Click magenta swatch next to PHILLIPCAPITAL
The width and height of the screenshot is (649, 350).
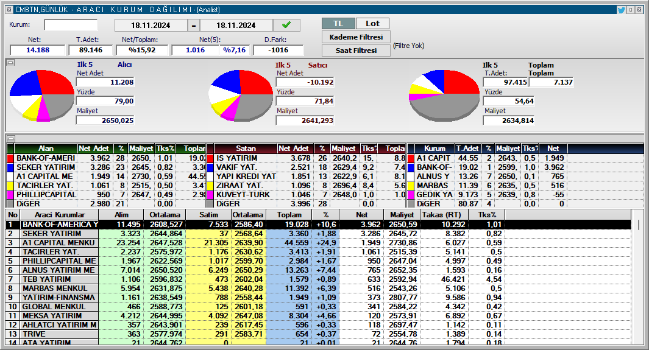[10, 195]
